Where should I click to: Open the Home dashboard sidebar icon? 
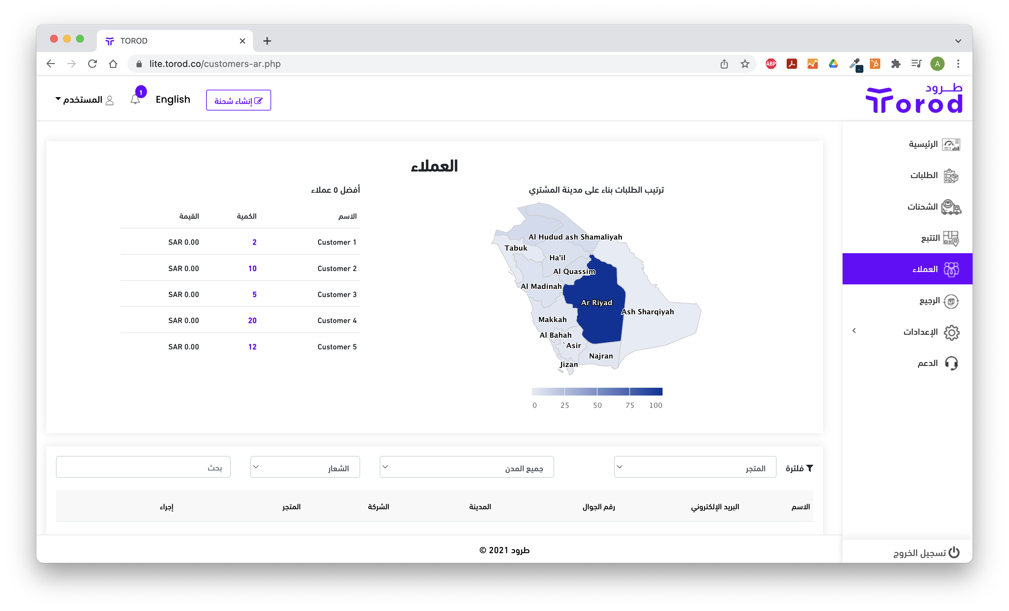pos(951,144)
